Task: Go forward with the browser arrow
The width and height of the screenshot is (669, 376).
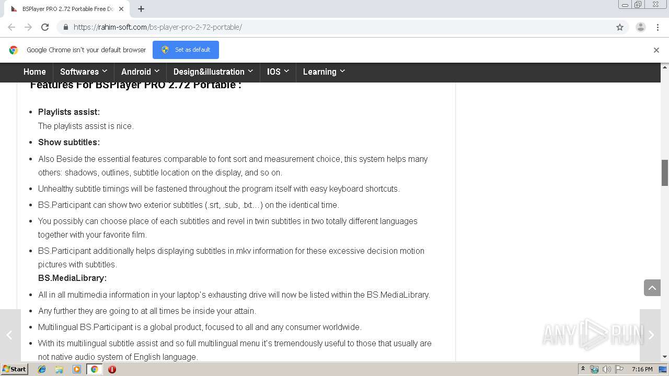Action: pos(28,27)
